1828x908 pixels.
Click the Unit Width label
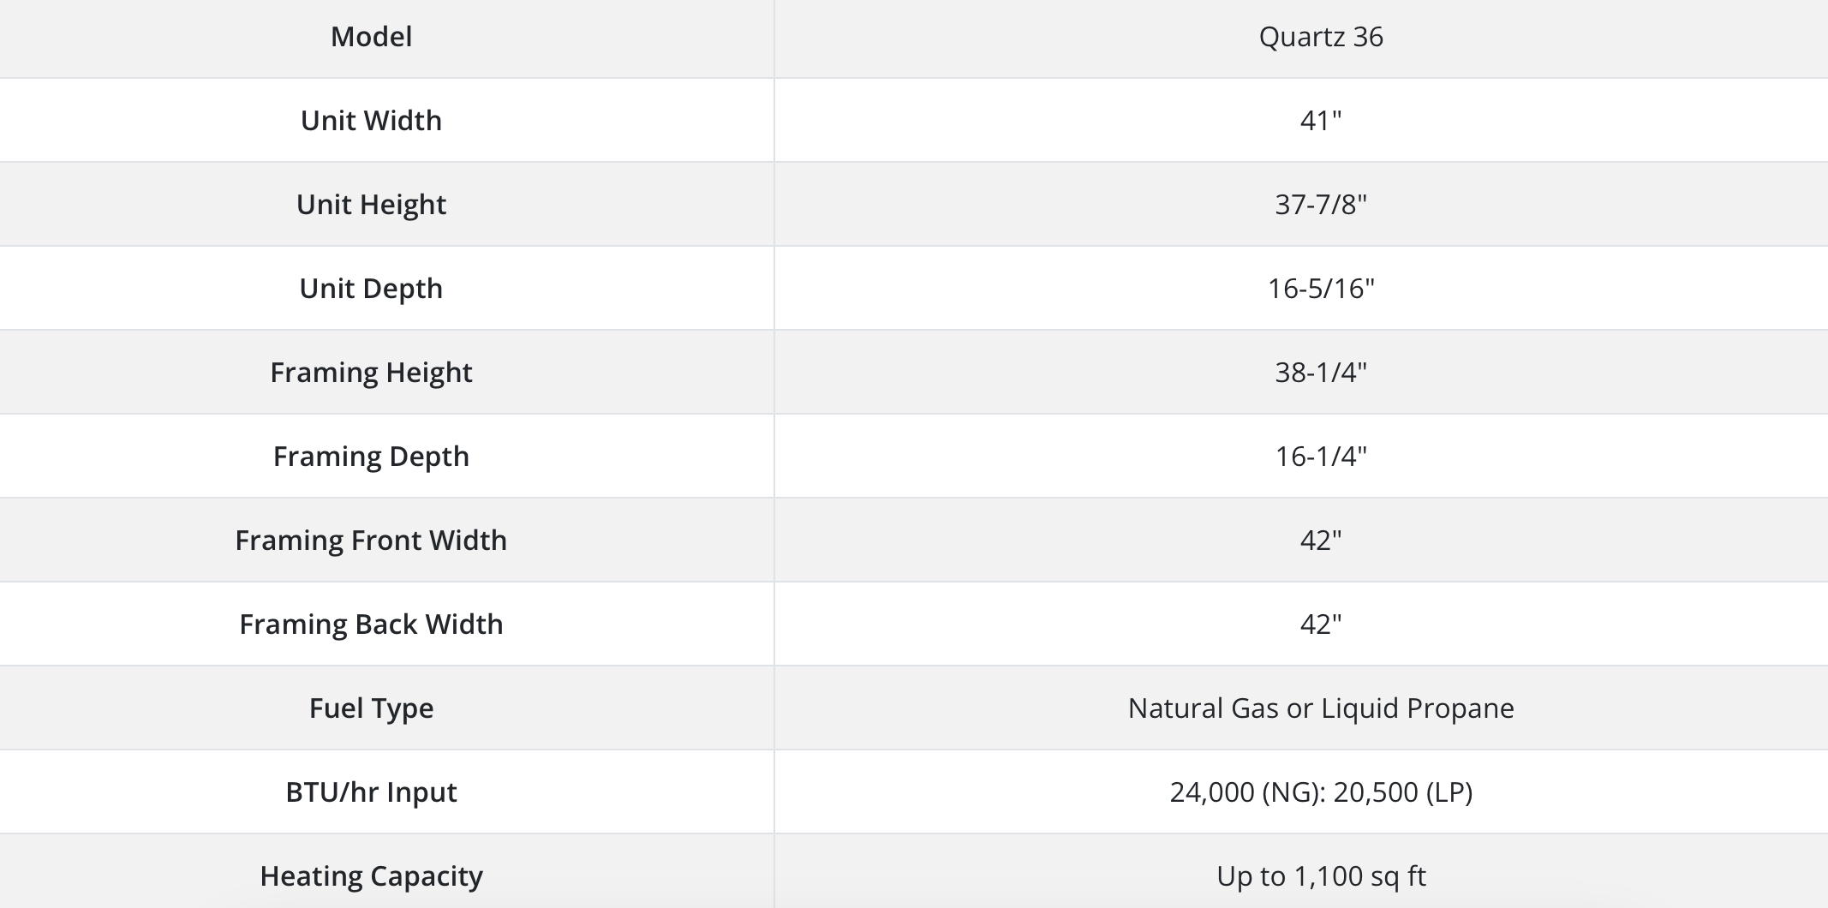(371, 121)
